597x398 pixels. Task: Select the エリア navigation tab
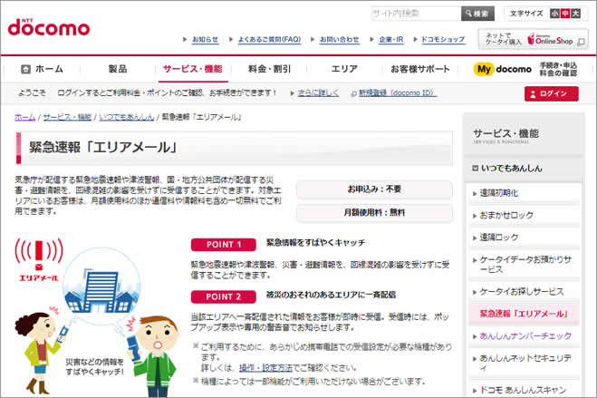(x=344, y=69)
